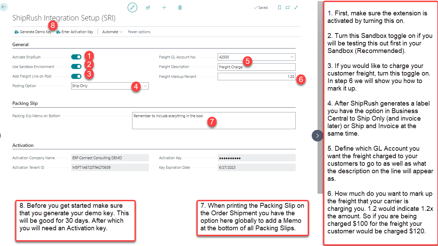Click the Freight Markup Percent field
The height and width of the screenshot is (246, 438).
[257, 77]
